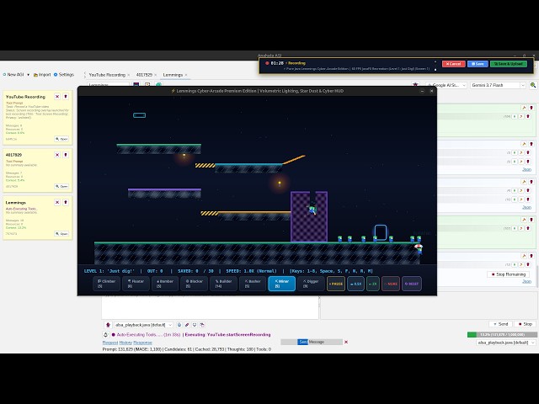The height and width of the screenshot is (404, 539).
Task: Open asa_playback.java dropdown below the message box
Action: click(x=143, y=325)
